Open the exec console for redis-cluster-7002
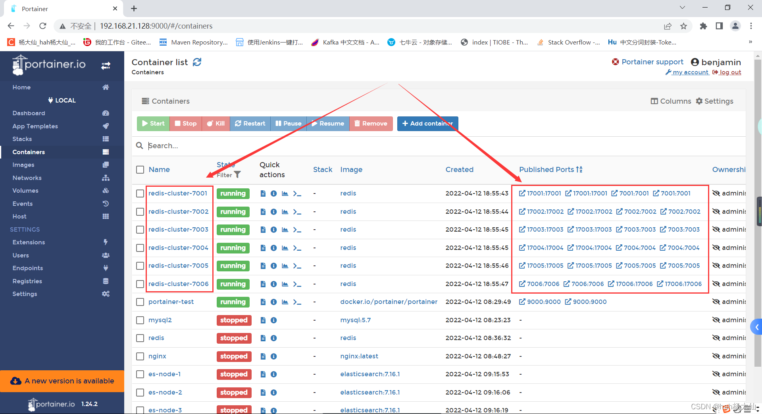 pos(297,212)
